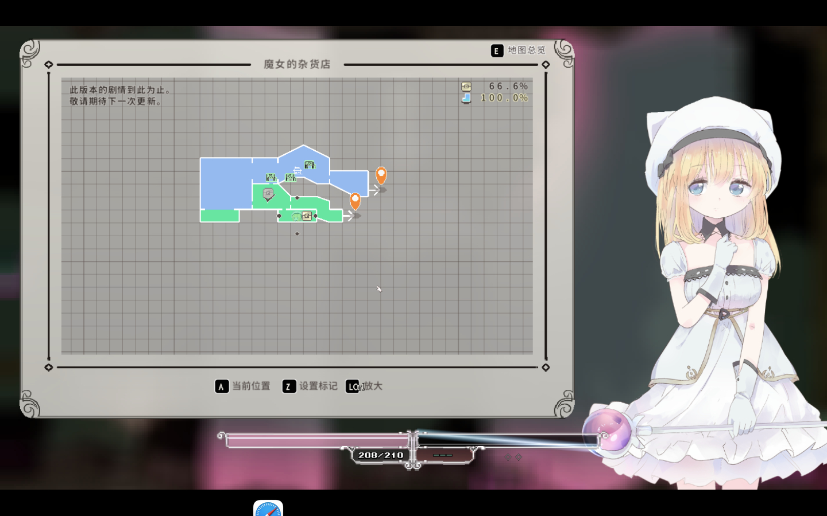Click the pink magic orb on the staff
Screen dimensions: 827x516
coord(608,431)
